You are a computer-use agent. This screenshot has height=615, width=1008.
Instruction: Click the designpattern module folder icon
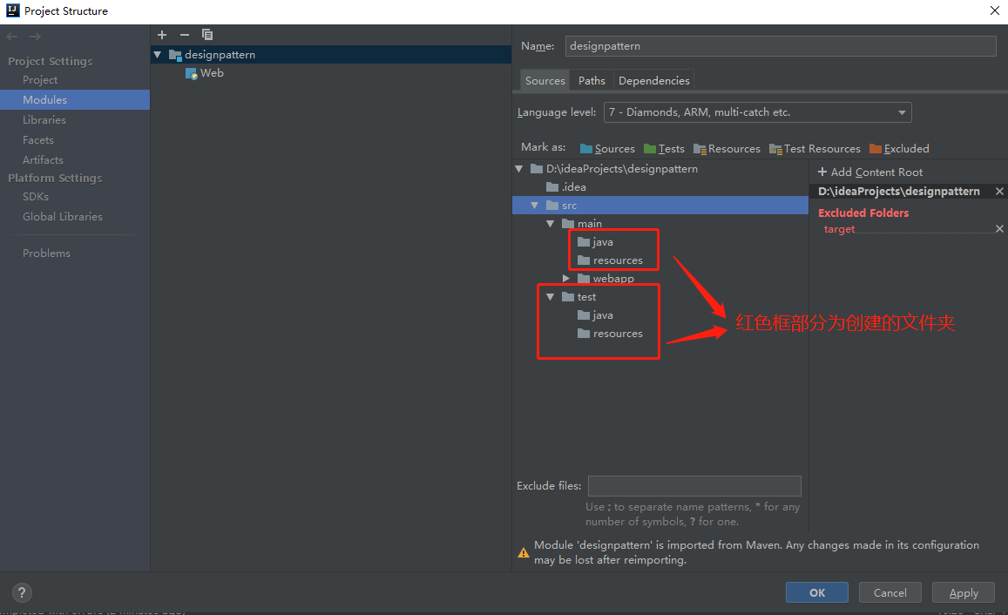click(175, 55)
